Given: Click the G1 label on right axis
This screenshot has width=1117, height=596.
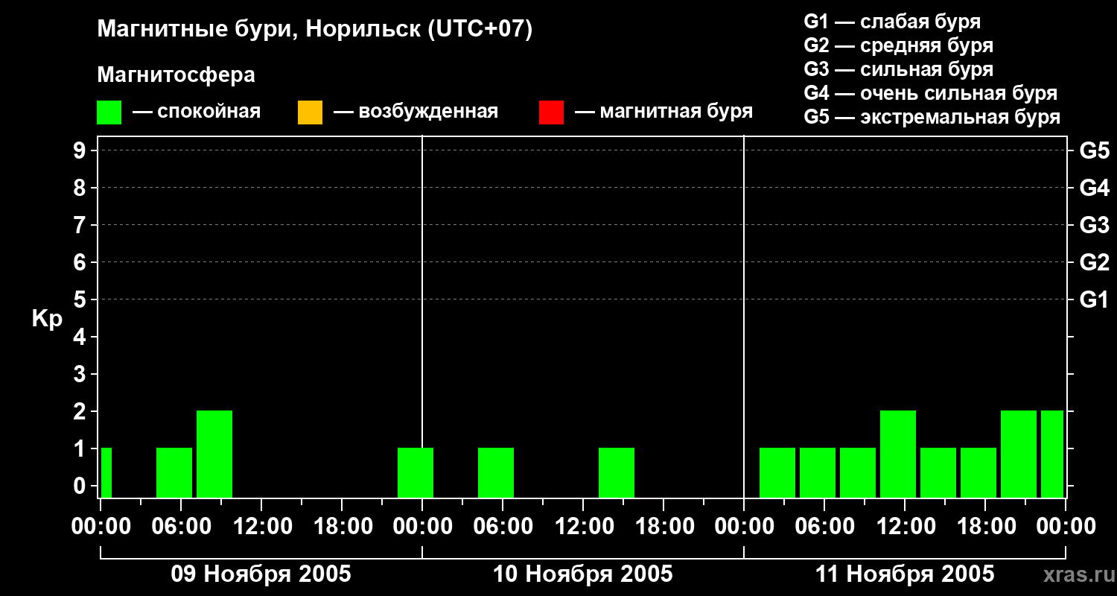Looking at the screenshot, I should 1094,299.
